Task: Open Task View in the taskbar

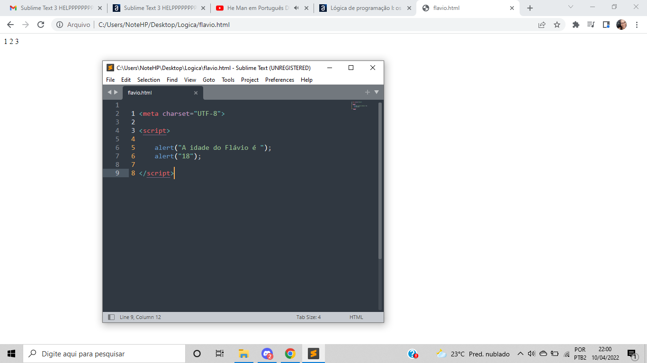Action: [220, 354]
